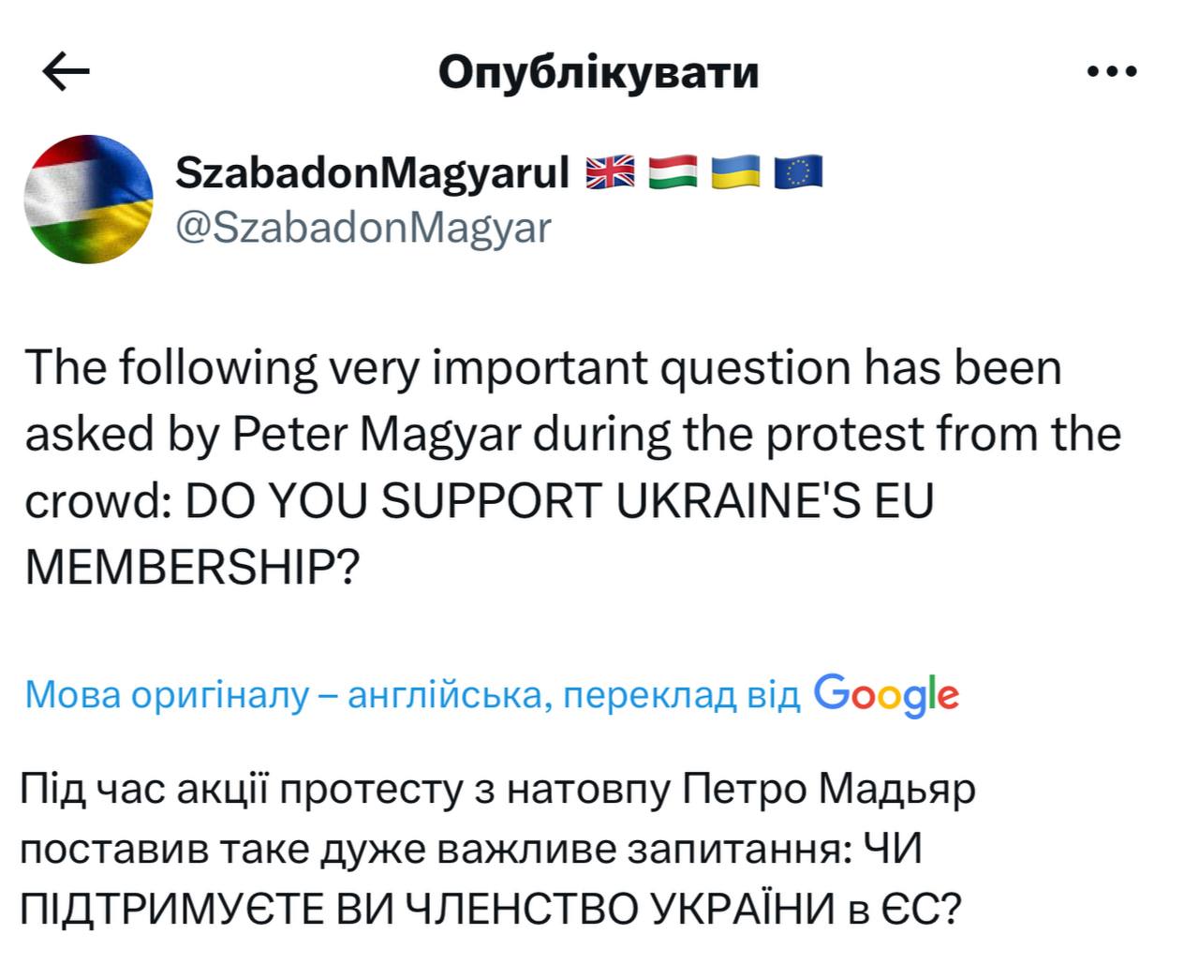
Task: Tap "Мова оригіналу – англійська" translation link
Action: tap(282, 696)
